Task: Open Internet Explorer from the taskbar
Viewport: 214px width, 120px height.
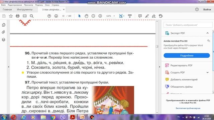Action: click(24, 117)
